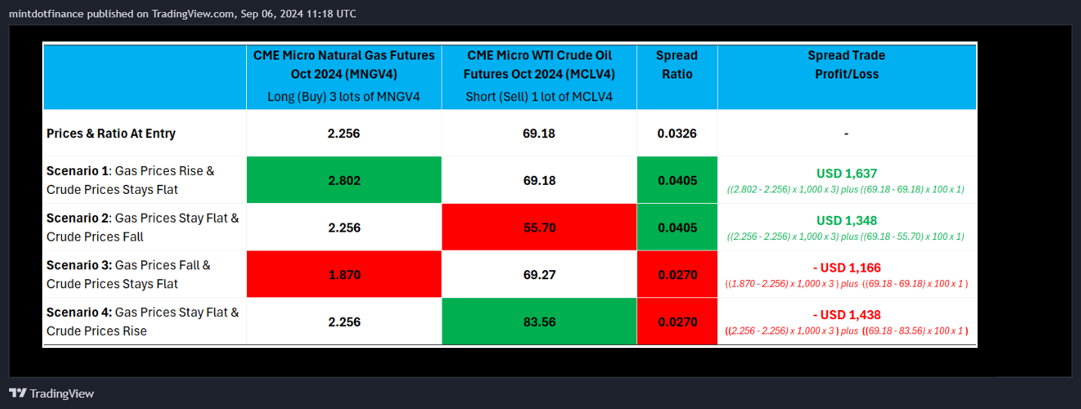Select the Prices & Ratio At Entry row label
The height and width of the screenshot is (409, 1081).
tap(111, 134)
